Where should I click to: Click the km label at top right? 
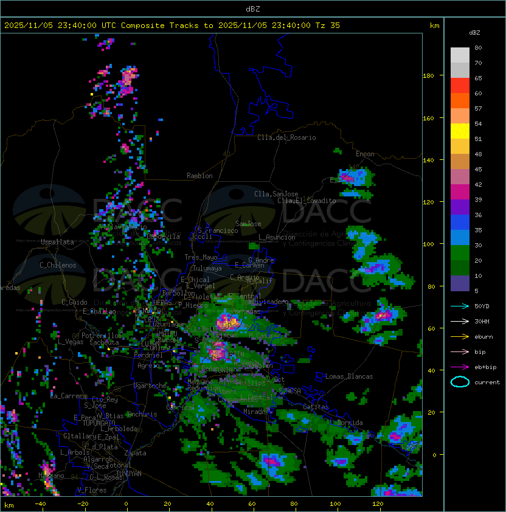coord(434,26)
